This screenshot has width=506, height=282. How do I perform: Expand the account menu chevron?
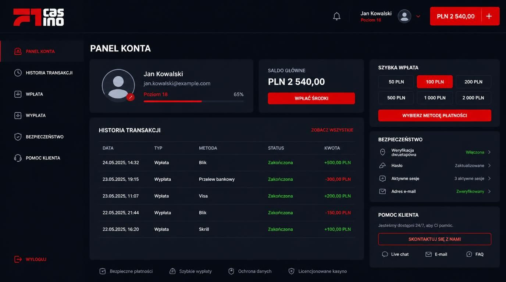418,16
